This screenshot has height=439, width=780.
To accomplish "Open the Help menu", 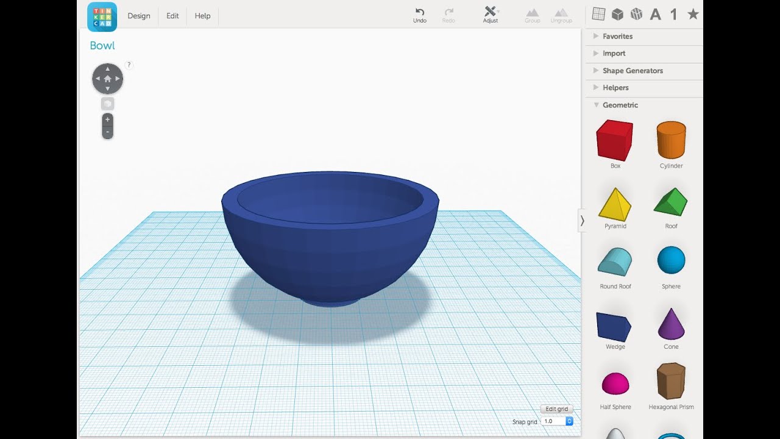I will click(202, 16).
